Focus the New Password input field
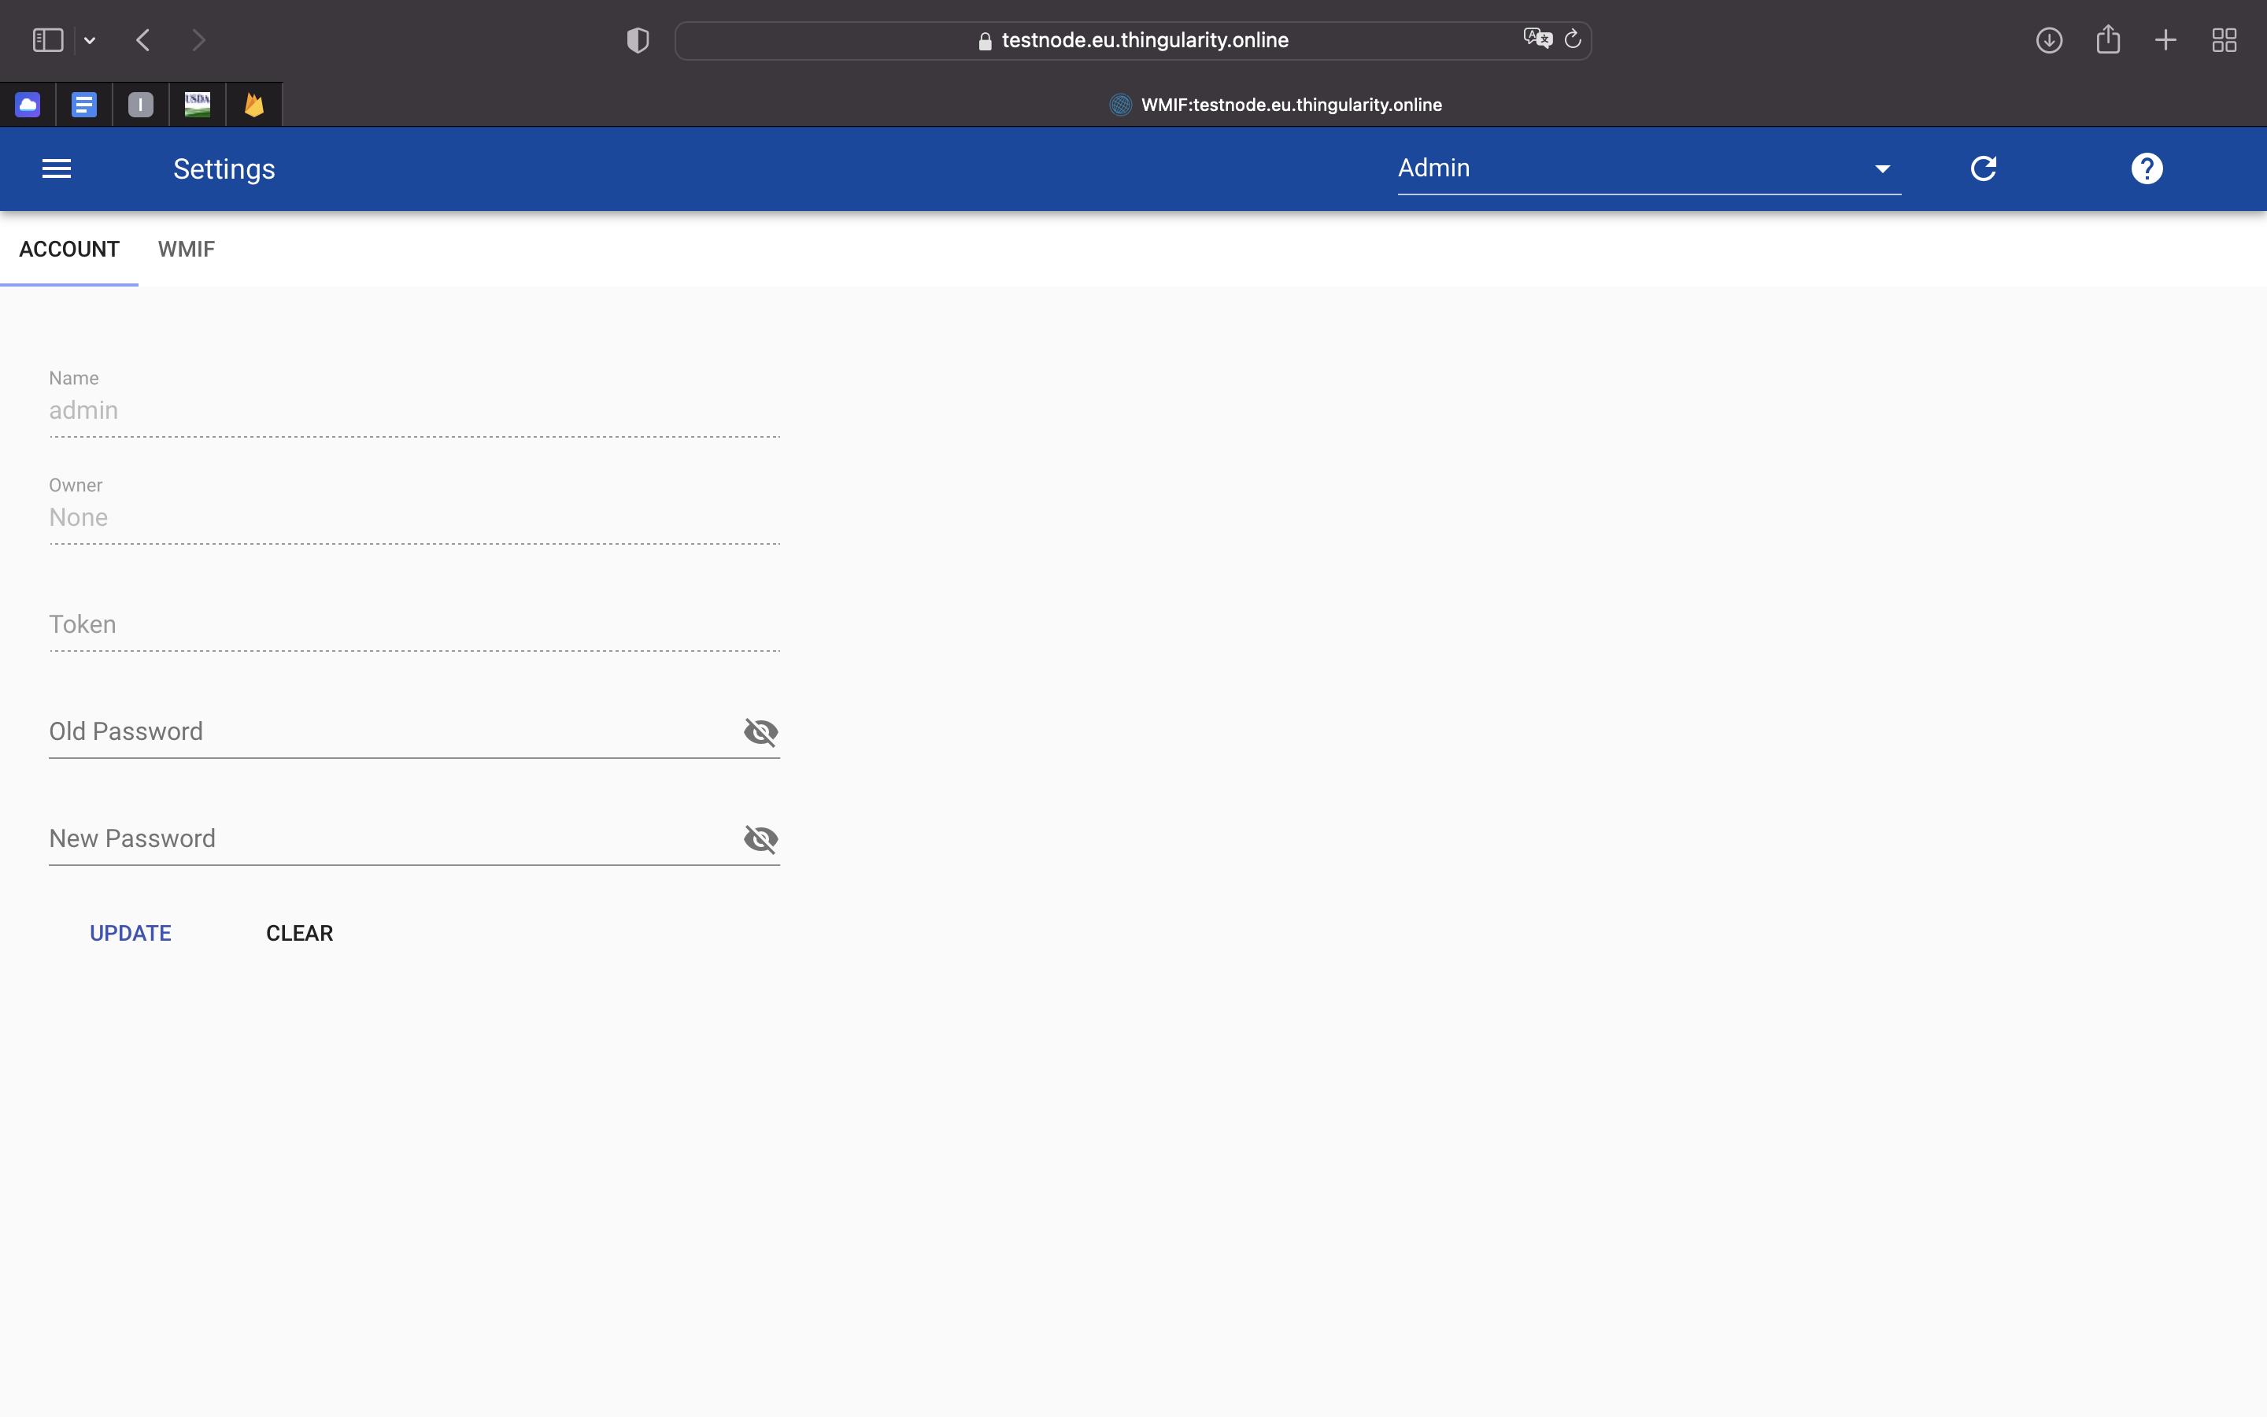2267x1417 pixels. pyautogui.click(x=389, y=838)
